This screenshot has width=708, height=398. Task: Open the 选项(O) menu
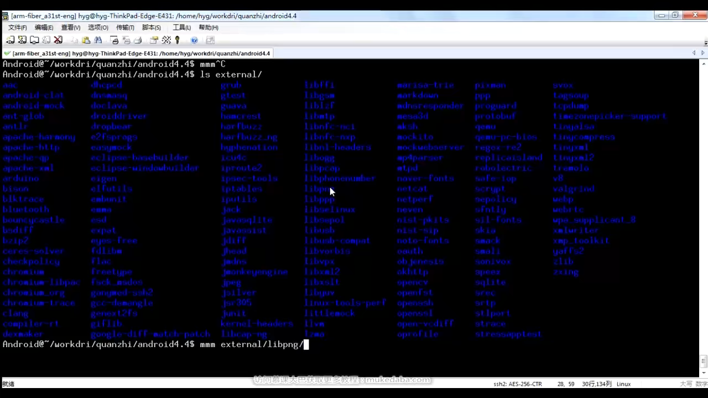(98, 28)
